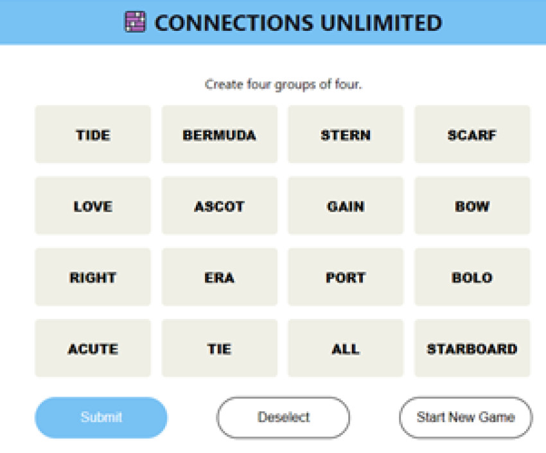Select the TIDE word tile
Viewport: 546px width, 453px height.
point(92,135)
